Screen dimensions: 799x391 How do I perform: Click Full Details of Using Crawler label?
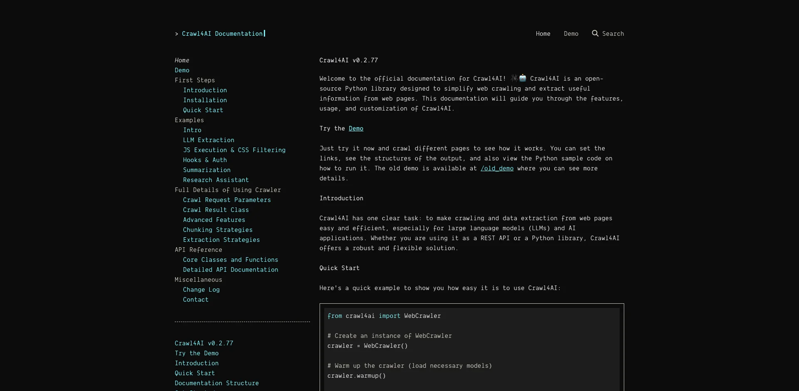tap(228, 190)
